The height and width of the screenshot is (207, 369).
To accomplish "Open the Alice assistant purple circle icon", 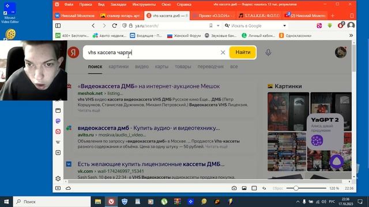I will [337, 162].
